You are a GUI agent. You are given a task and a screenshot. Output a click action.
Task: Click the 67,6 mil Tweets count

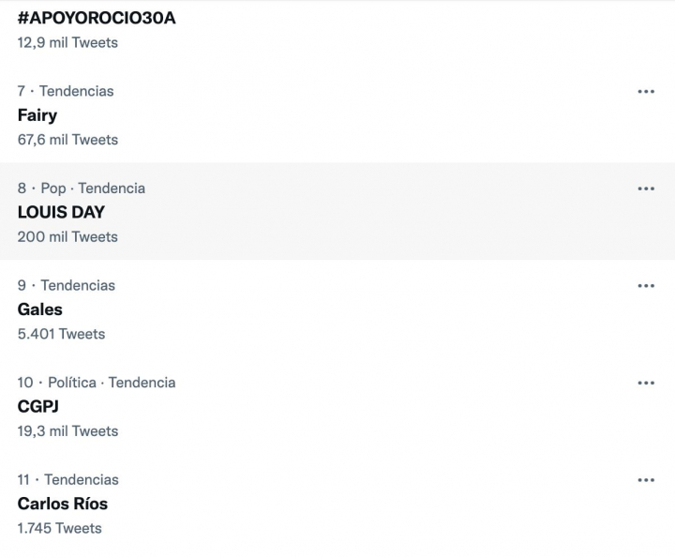tap(67, 140)
